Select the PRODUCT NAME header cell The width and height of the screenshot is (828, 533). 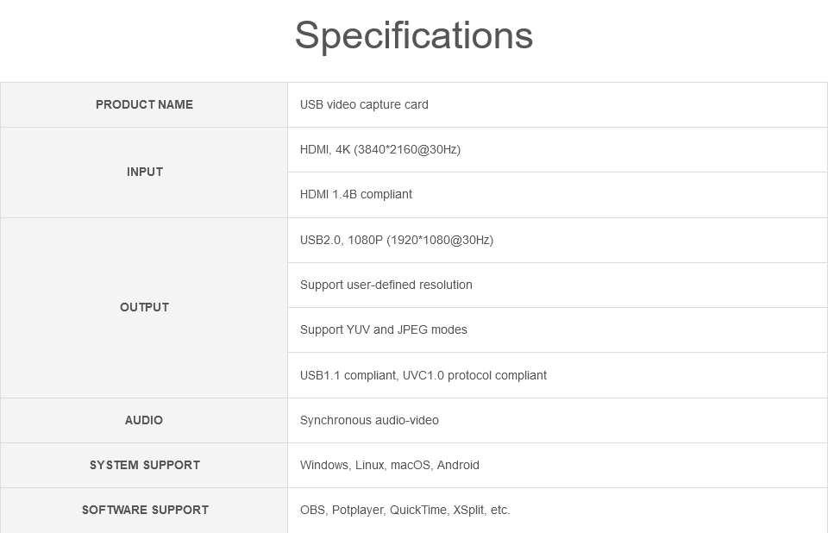point(144,104)
